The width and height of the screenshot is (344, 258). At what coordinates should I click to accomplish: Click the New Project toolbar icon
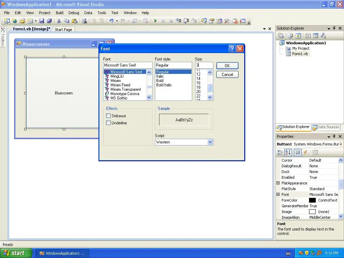point(7,21)
